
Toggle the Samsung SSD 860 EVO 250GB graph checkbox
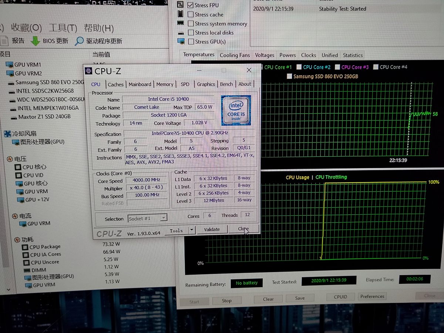289,76
